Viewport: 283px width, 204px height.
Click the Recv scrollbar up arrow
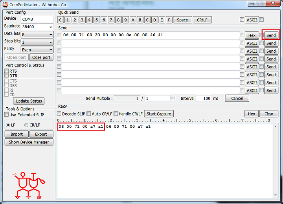[x=276, y=127]
